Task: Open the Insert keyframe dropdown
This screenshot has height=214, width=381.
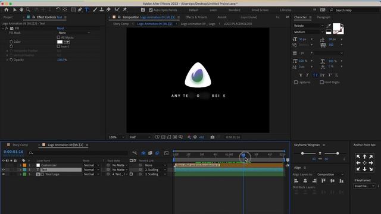Action: coord(364,186)
